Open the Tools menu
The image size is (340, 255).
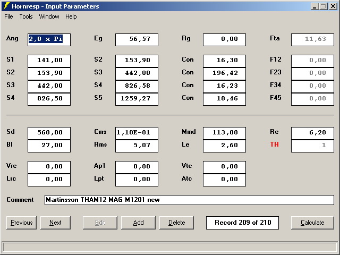click(26, 16)
